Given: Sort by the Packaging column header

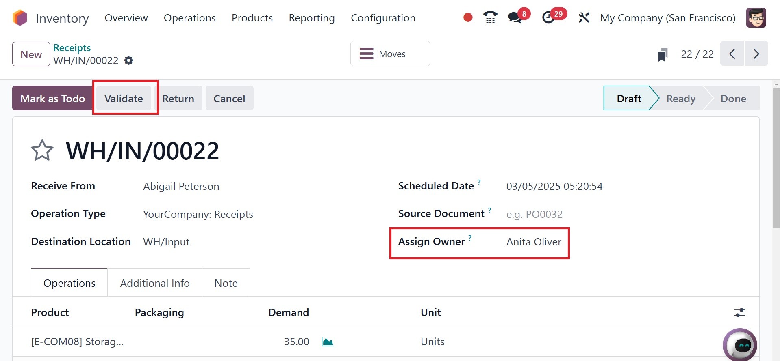Looking at the screenshot, I should [159, 312].
